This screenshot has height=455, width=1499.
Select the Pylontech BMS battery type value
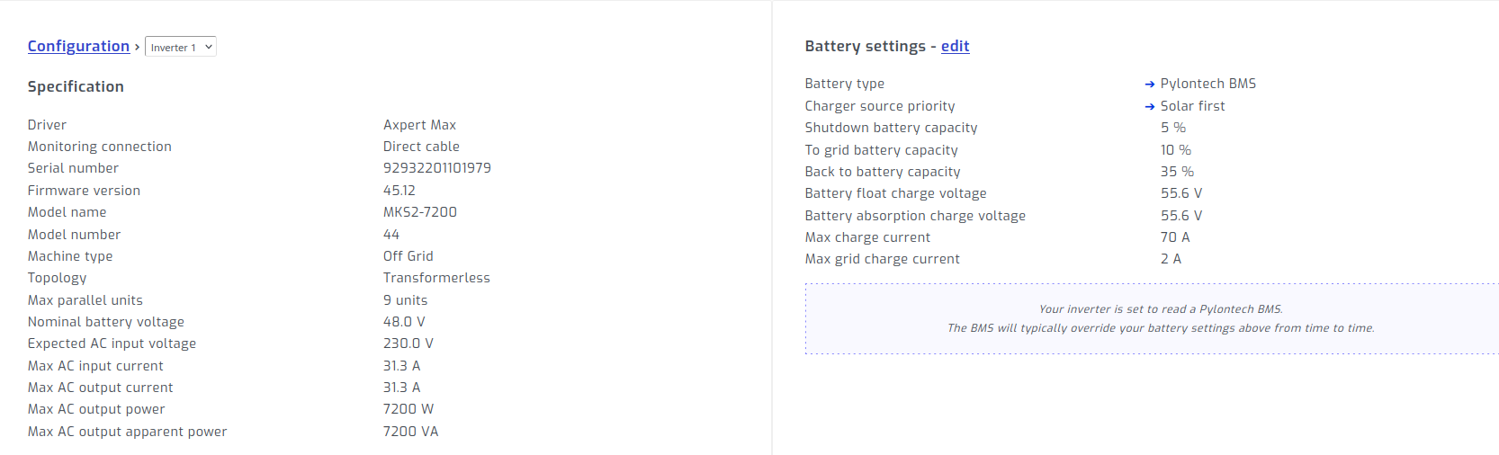tap(1208, 84)
